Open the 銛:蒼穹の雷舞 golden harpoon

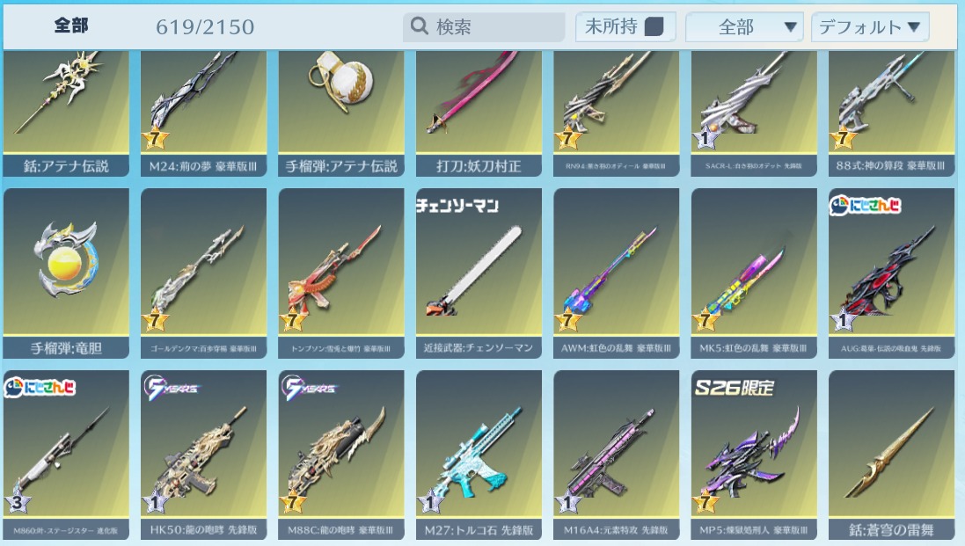coord(891,455)
